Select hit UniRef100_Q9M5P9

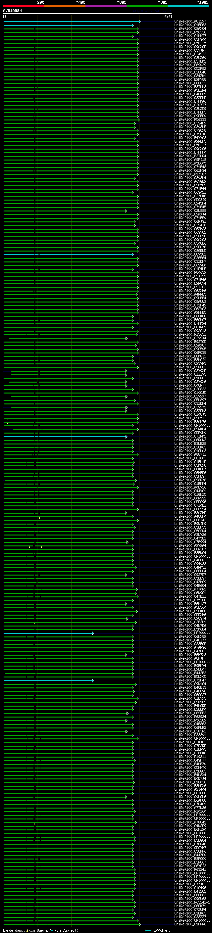[x=190, y=185]
